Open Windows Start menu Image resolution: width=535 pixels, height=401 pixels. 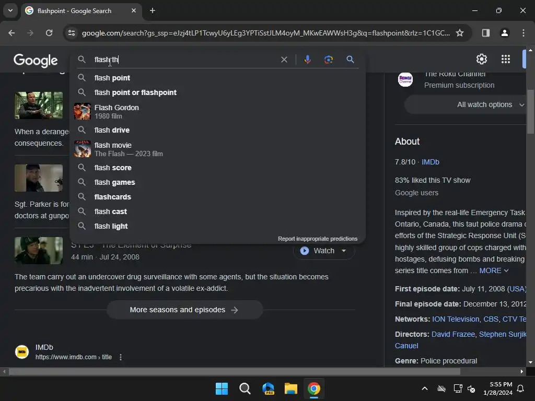pyautogui.click(x=222, y=388)
